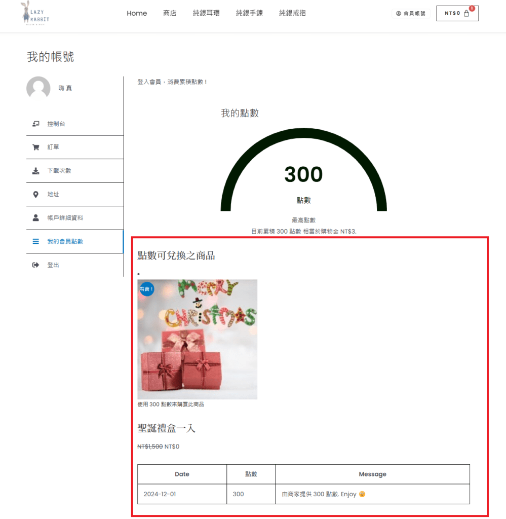Open the shopping cart bag icon
Screen dimensions: 506x519
click(x=466, y=14)
